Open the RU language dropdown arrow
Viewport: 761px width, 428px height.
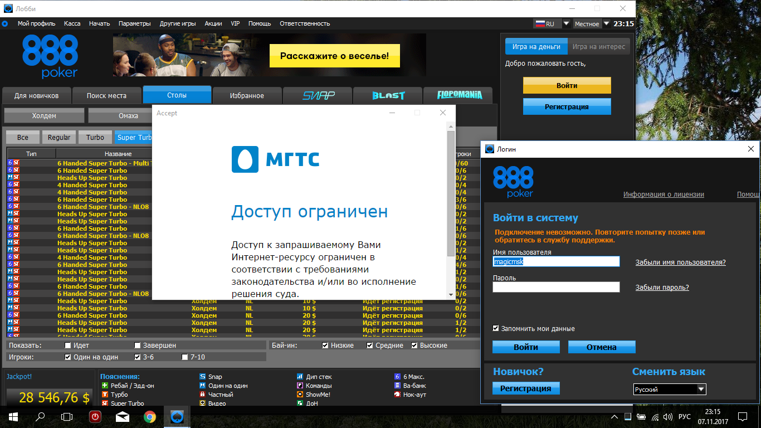point(566,24)
